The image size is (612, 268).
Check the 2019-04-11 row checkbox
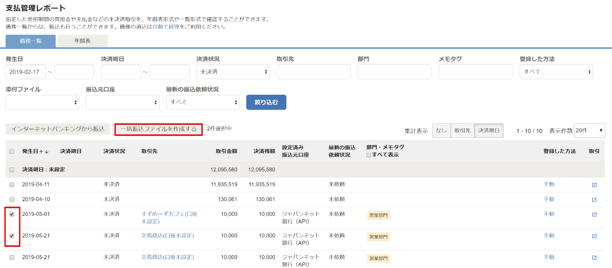[x=12, y=185]
